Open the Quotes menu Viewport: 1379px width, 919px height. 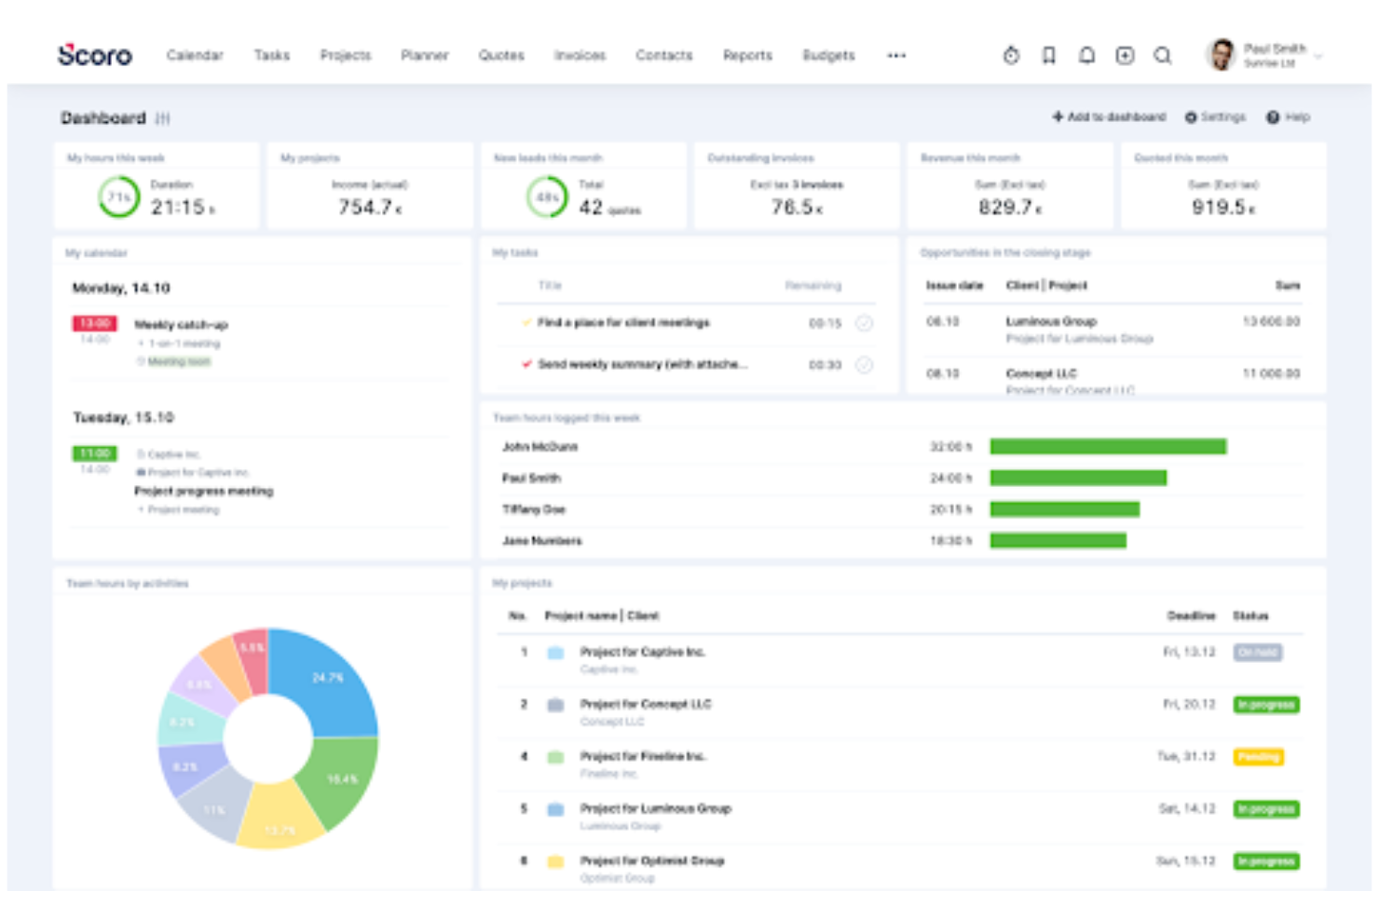click(x=501, y=56)
